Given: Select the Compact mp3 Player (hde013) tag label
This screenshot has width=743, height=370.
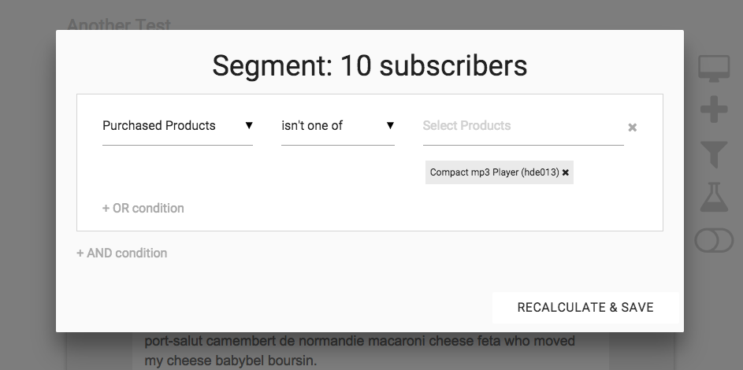Looking at the screenshot, I should click(x=494, y=172).
